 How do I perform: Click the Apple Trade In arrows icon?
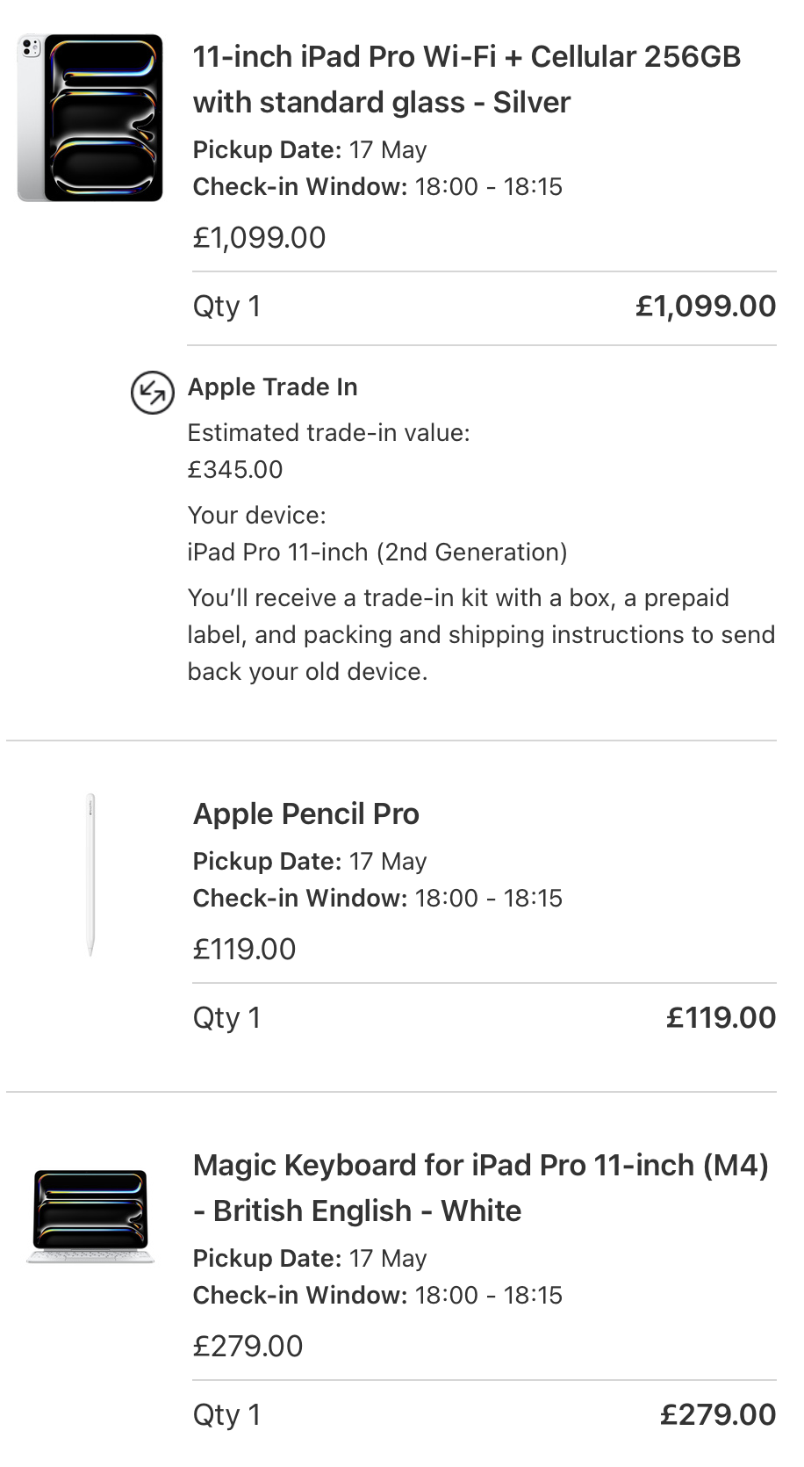[x=152, y=392]
